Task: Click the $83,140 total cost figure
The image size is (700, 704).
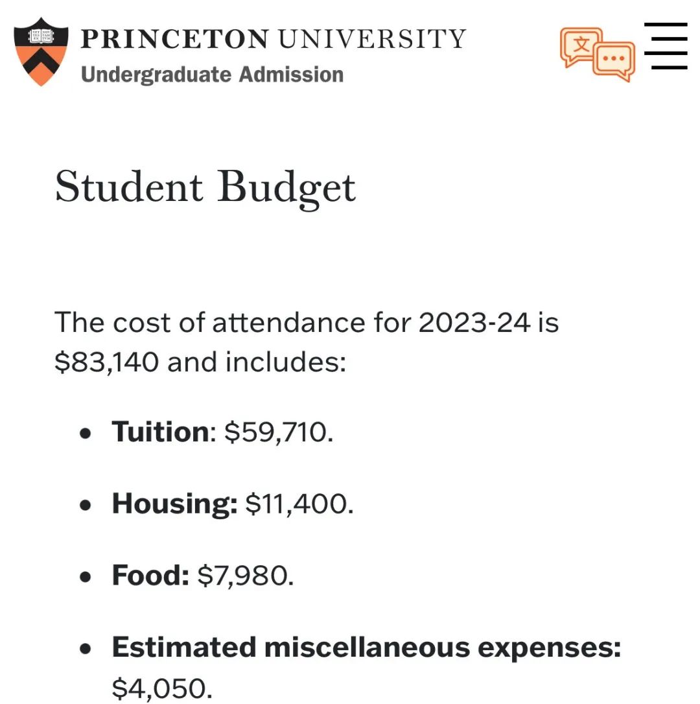Action: pos(107,362)
